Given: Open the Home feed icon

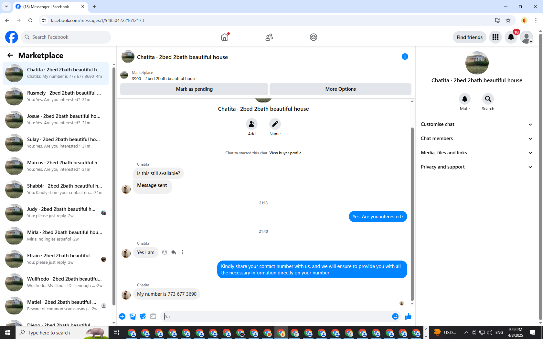Looking at the screenshot, I should [225, 37].
